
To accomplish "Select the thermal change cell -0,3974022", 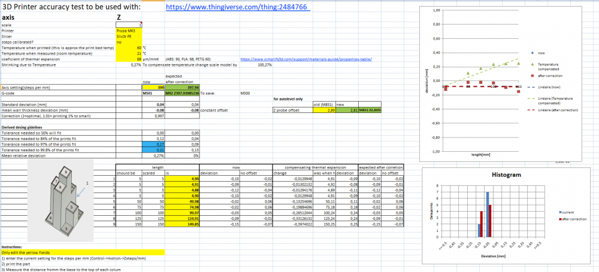I will tap(292, 224).
